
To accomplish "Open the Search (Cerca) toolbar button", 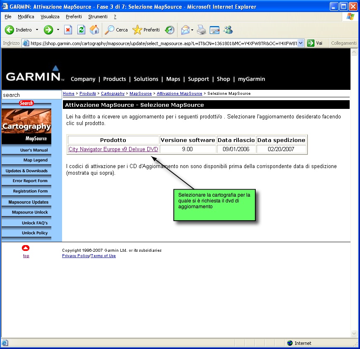I will (116, 30).
